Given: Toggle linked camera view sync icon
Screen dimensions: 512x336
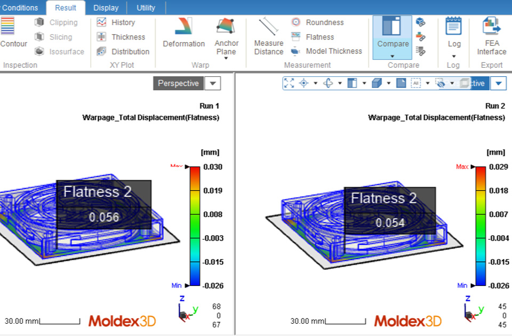Looking at the screenshot, I should (421, 22).
